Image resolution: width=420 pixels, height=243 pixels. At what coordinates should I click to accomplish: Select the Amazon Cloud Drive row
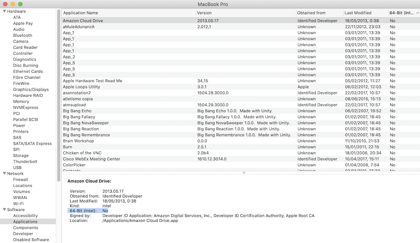pos(241,20)
